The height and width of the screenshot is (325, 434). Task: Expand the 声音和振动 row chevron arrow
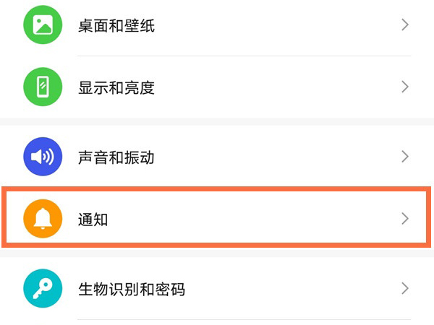tap(405, 157)
